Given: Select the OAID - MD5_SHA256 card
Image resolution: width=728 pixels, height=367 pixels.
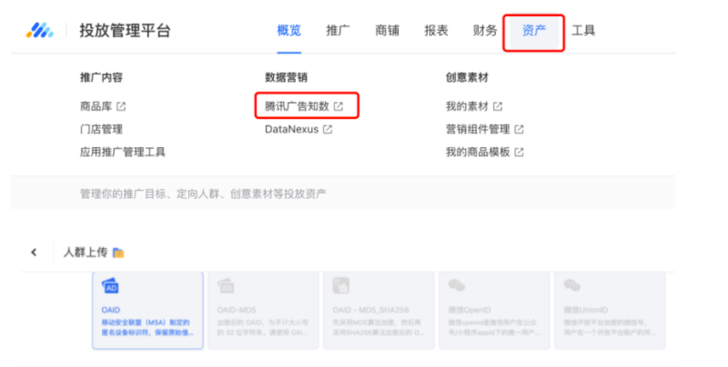Looking at the screenshot, I should click(x=379, y=310).
